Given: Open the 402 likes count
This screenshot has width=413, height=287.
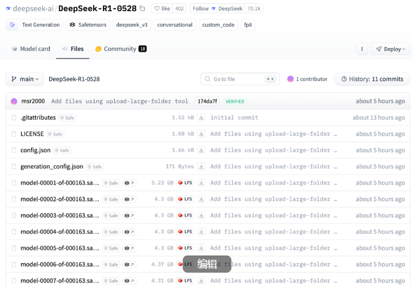Looking at the screenshot, I should tap(179, 9).
